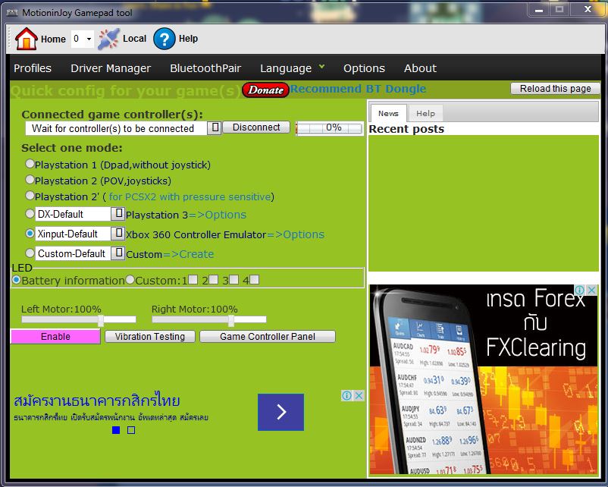
Task: Open the BluetoothPair menu
Action: coord(205,68)
